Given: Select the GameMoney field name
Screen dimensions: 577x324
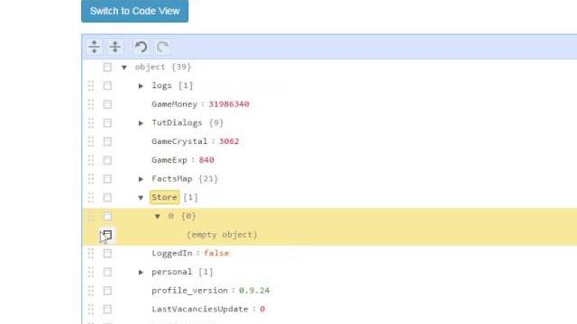Looking at the screenshot, I should click(x=174, y=104).
